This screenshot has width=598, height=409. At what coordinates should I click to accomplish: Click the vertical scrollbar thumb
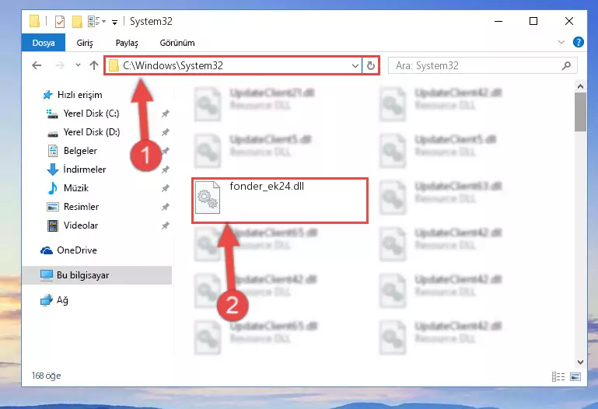coord(580,112)
